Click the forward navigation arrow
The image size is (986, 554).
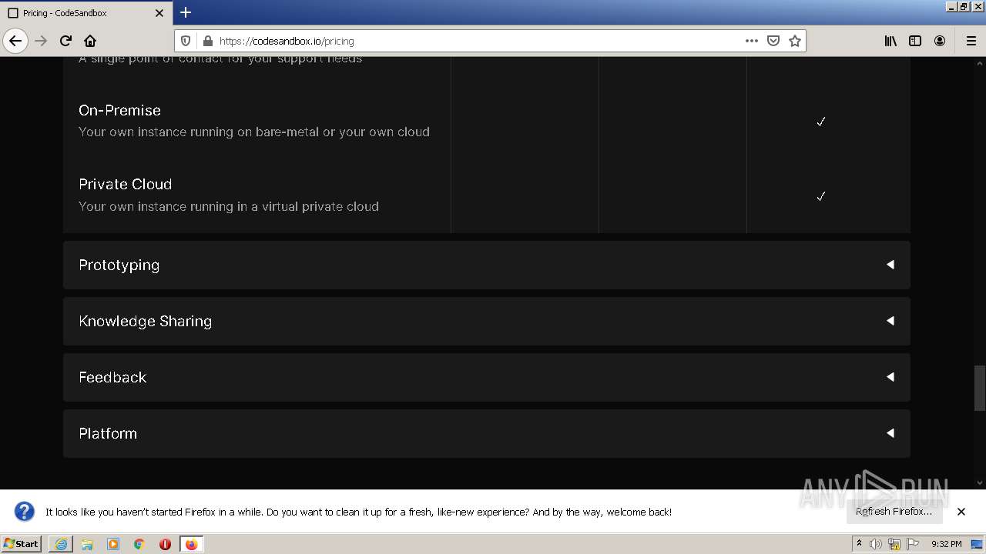(x=41, y=41)
